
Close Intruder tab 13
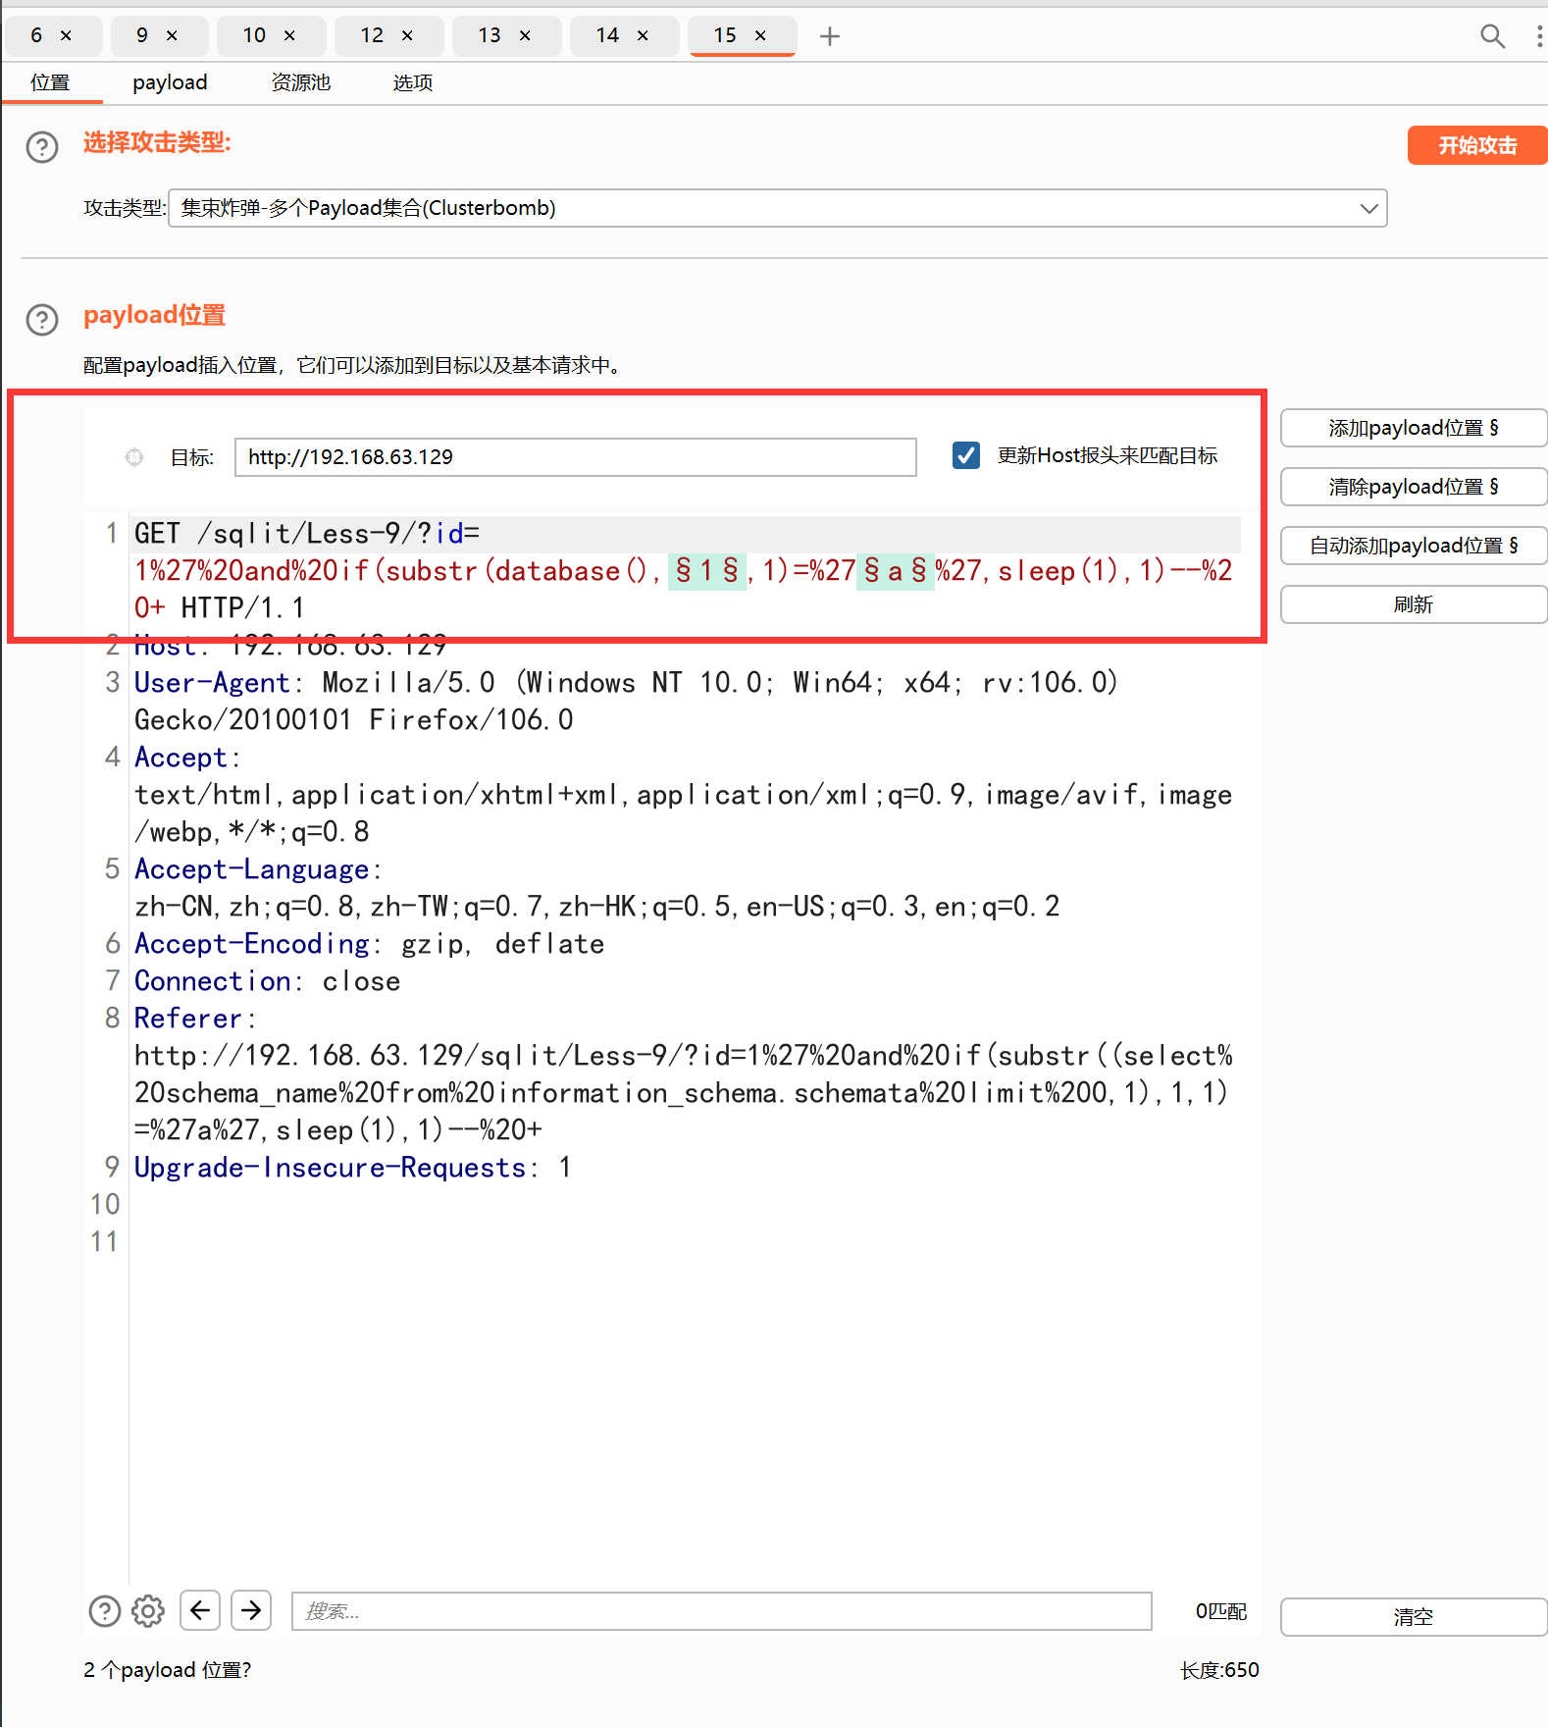point(525,36)
